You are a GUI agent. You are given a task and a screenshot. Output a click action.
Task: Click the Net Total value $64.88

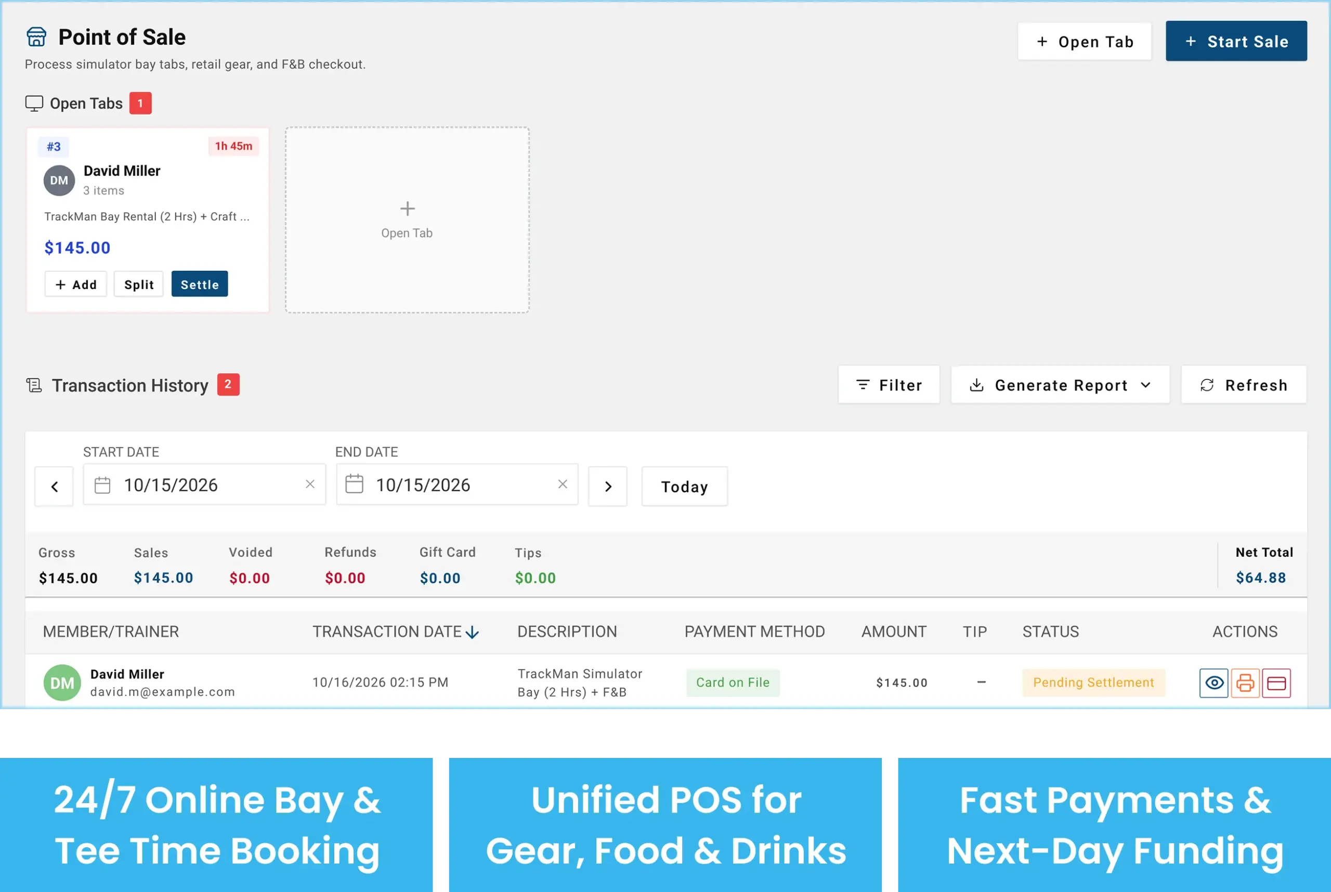1261,578
